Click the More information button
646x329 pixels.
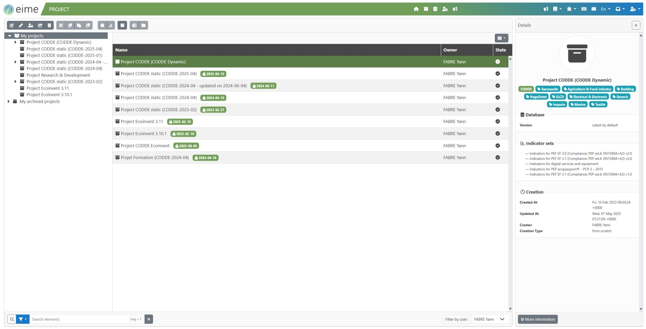(x=538, y=319)
